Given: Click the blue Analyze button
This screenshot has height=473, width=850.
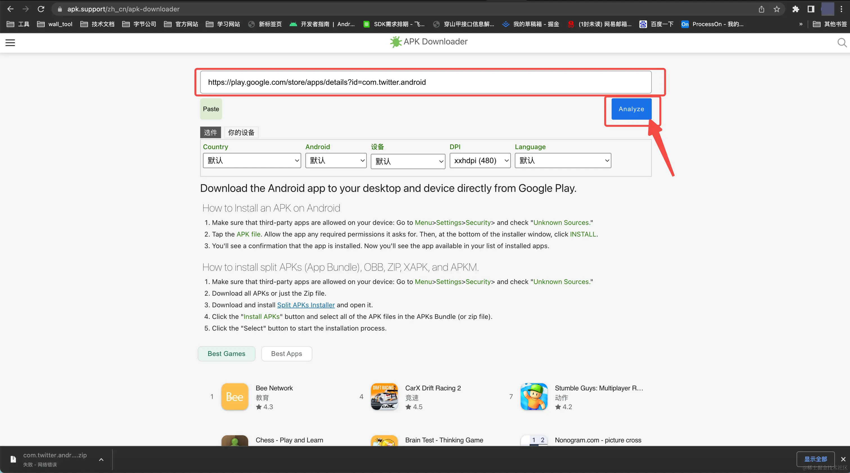Looking at the screenshot, I should click(631, 109).
